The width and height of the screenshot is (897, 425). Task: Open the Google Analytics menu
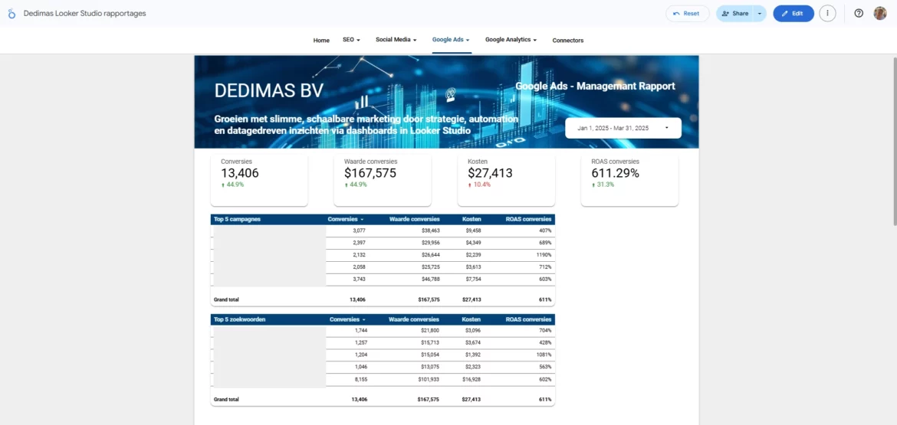click(511, 40)
